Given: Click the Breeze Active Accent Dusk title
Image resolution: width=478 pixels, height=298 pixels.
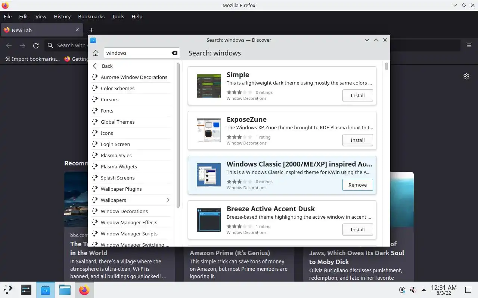Looking at the screenshot, I should (271, 209).
